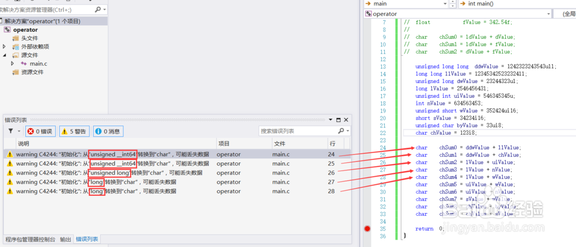Viewport: 576px width, 247px height.
Task: Expand the main.c node
Action: 13,63
